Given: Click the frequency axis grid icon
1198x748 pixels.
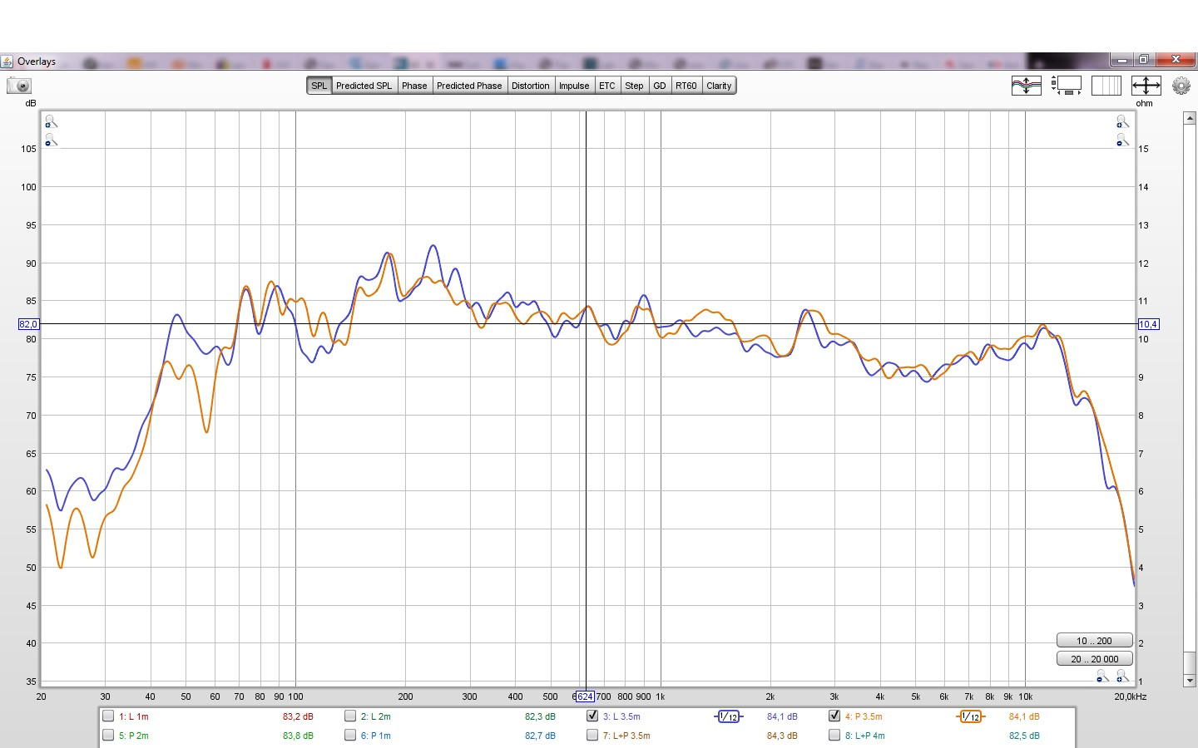Looking at the screenshot, I should click(x=1106, y=86).
